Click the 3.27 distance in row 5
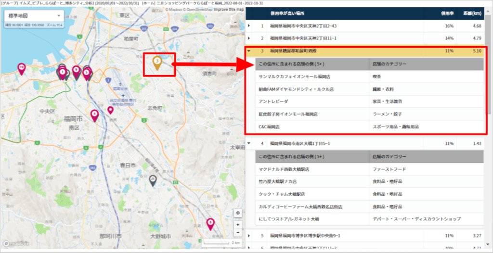This screenshot has width=493, height=253. point(477,235)
